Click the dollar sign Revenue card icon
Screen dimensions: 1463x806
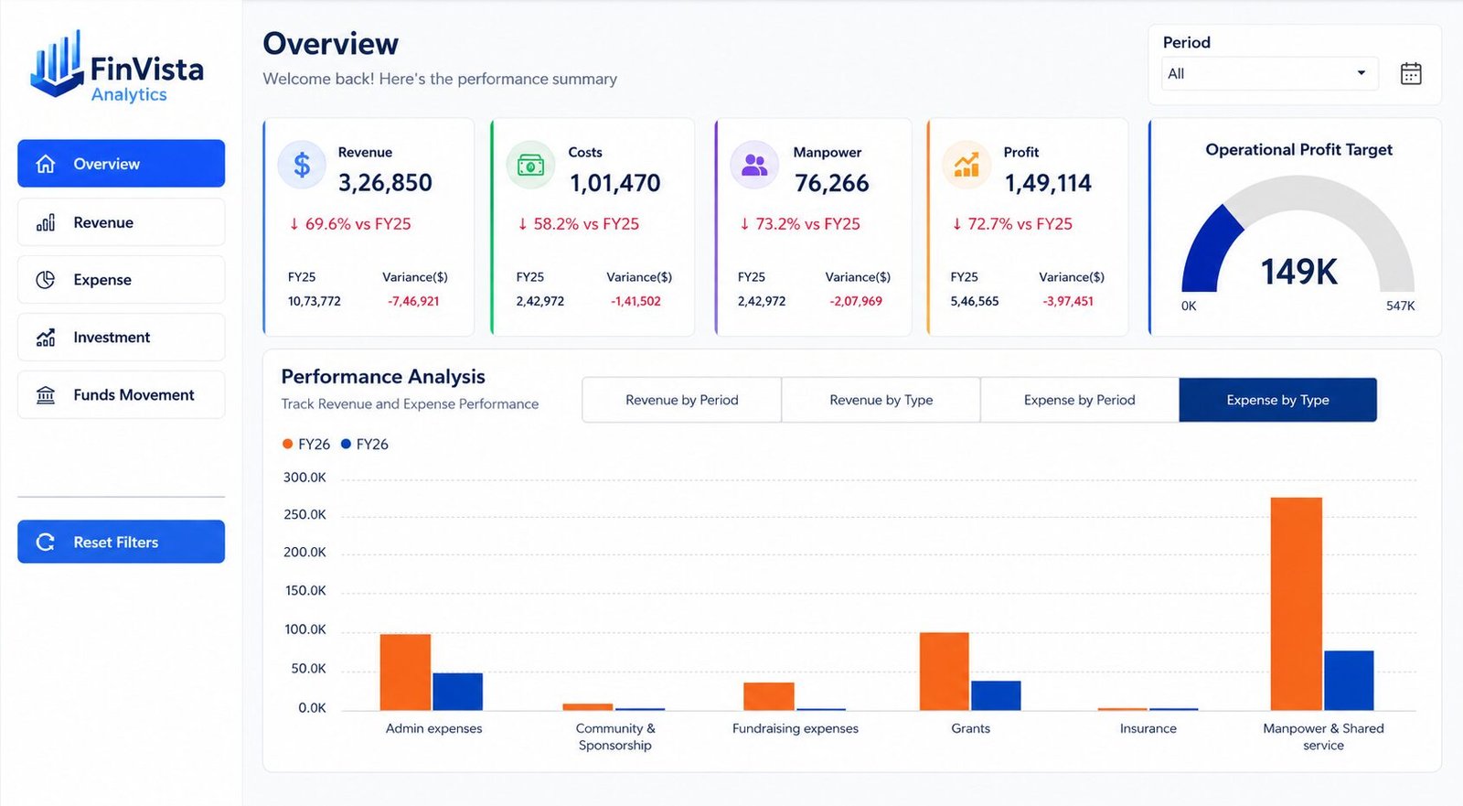pyautogui.click(x=302, y=166)
